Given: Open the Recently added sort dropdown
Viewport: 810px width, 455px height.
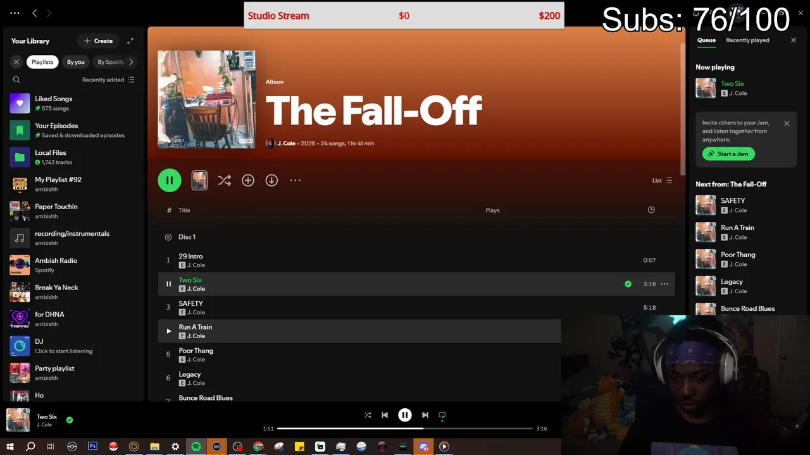Looking at the screenshot, I should (x=108, y=80).
